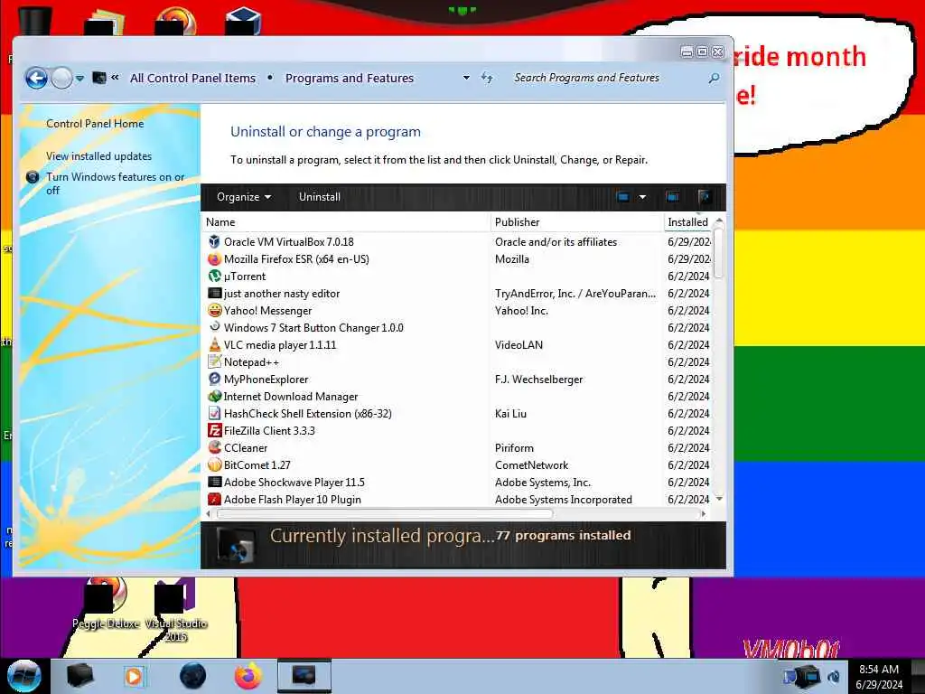Click the forward navigation arrow button
Image resolution: width=925 pixels, height=694 pixels.
coord(61,78)
